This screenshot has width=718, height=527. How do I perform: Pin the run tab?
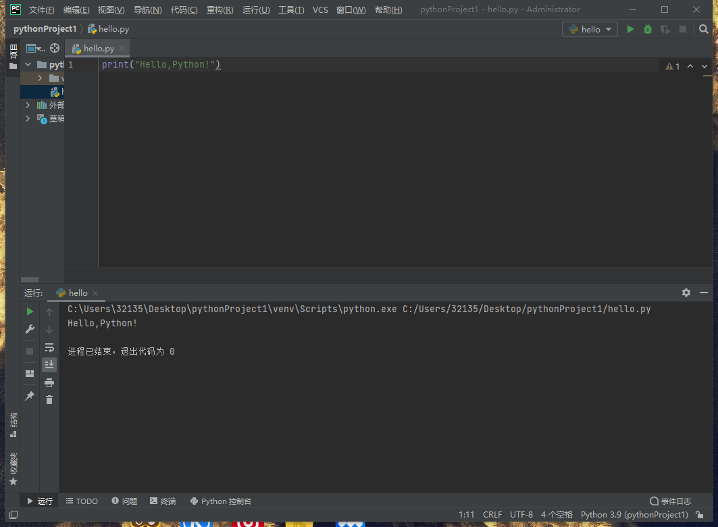[x=30, y=396]
